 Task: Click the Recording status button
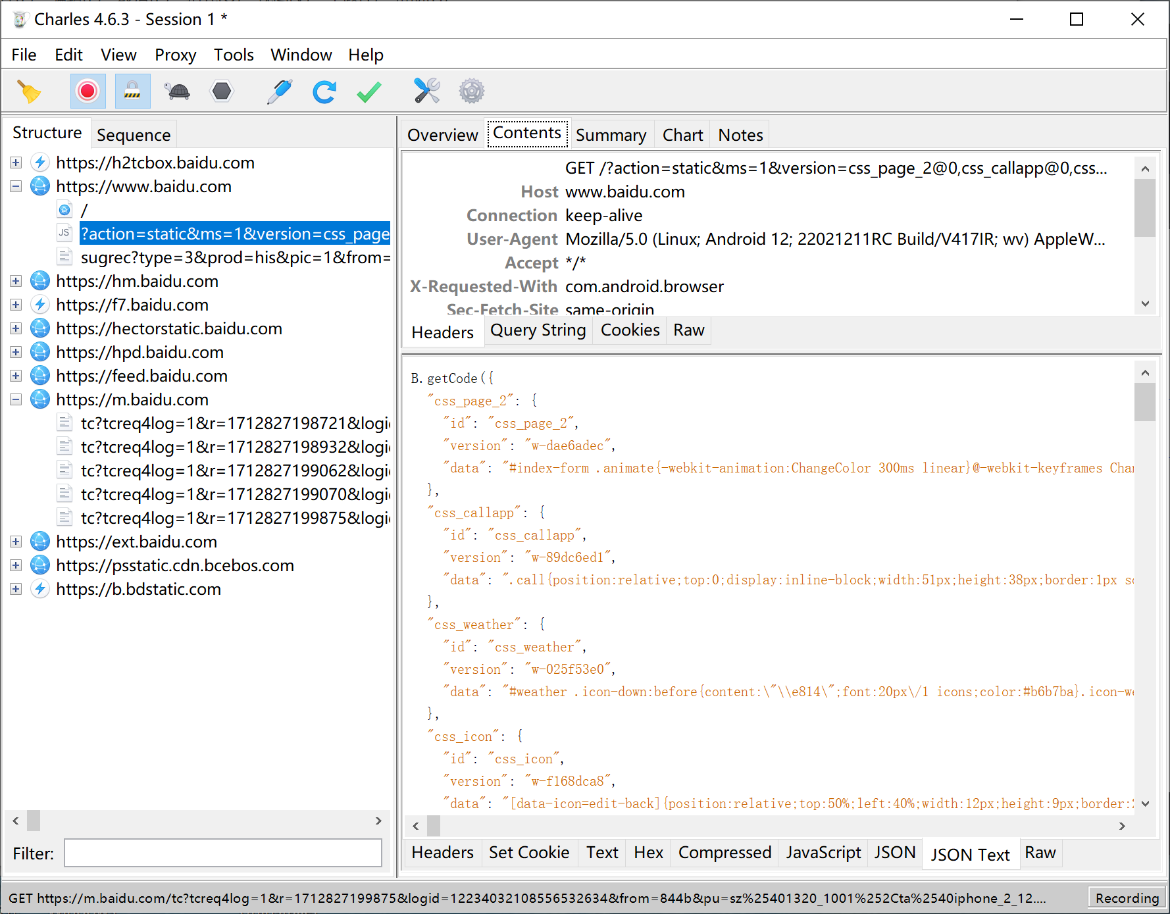tap(1127, 898)
